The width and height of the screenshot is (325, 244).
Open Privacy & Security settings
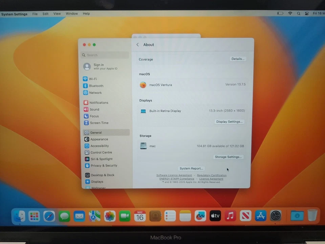pos(101,166)
